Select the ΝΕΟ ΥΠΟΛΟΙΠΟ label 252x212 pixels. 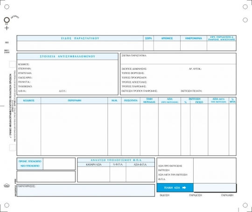(x=30, y=166)
